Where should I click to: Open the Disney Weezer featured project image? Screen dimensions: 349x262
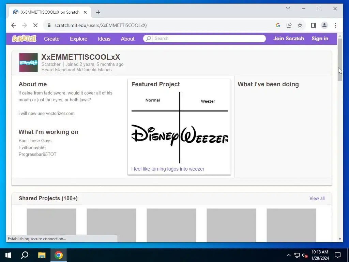[x=180, y=128]
